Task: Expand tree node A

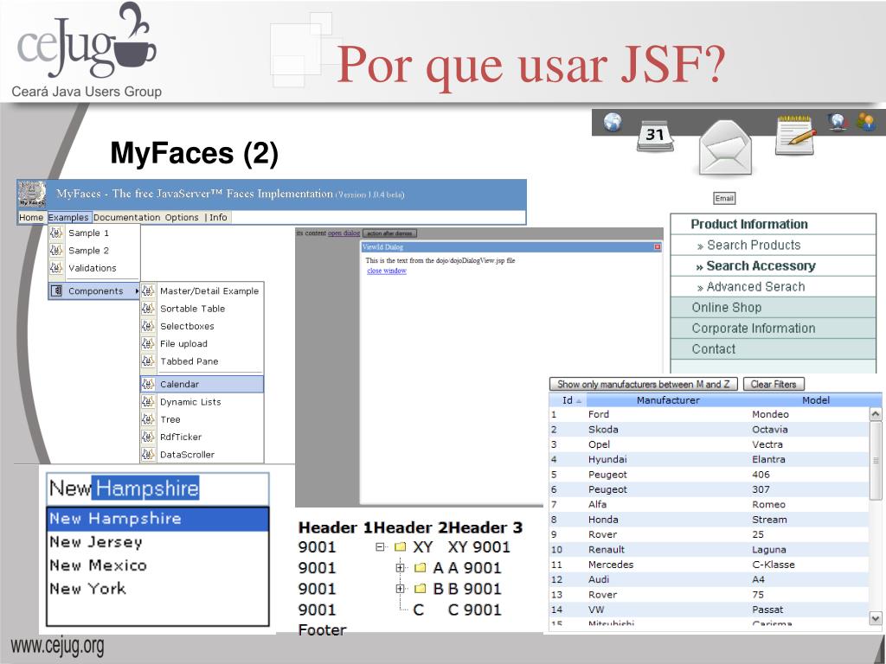Action: (401, 567)
